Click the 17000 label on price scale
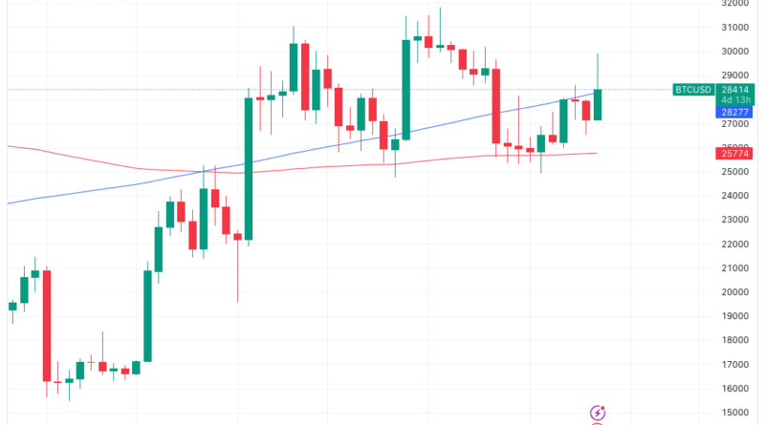This screenshot has height=425, width=765. click(735, 365)
